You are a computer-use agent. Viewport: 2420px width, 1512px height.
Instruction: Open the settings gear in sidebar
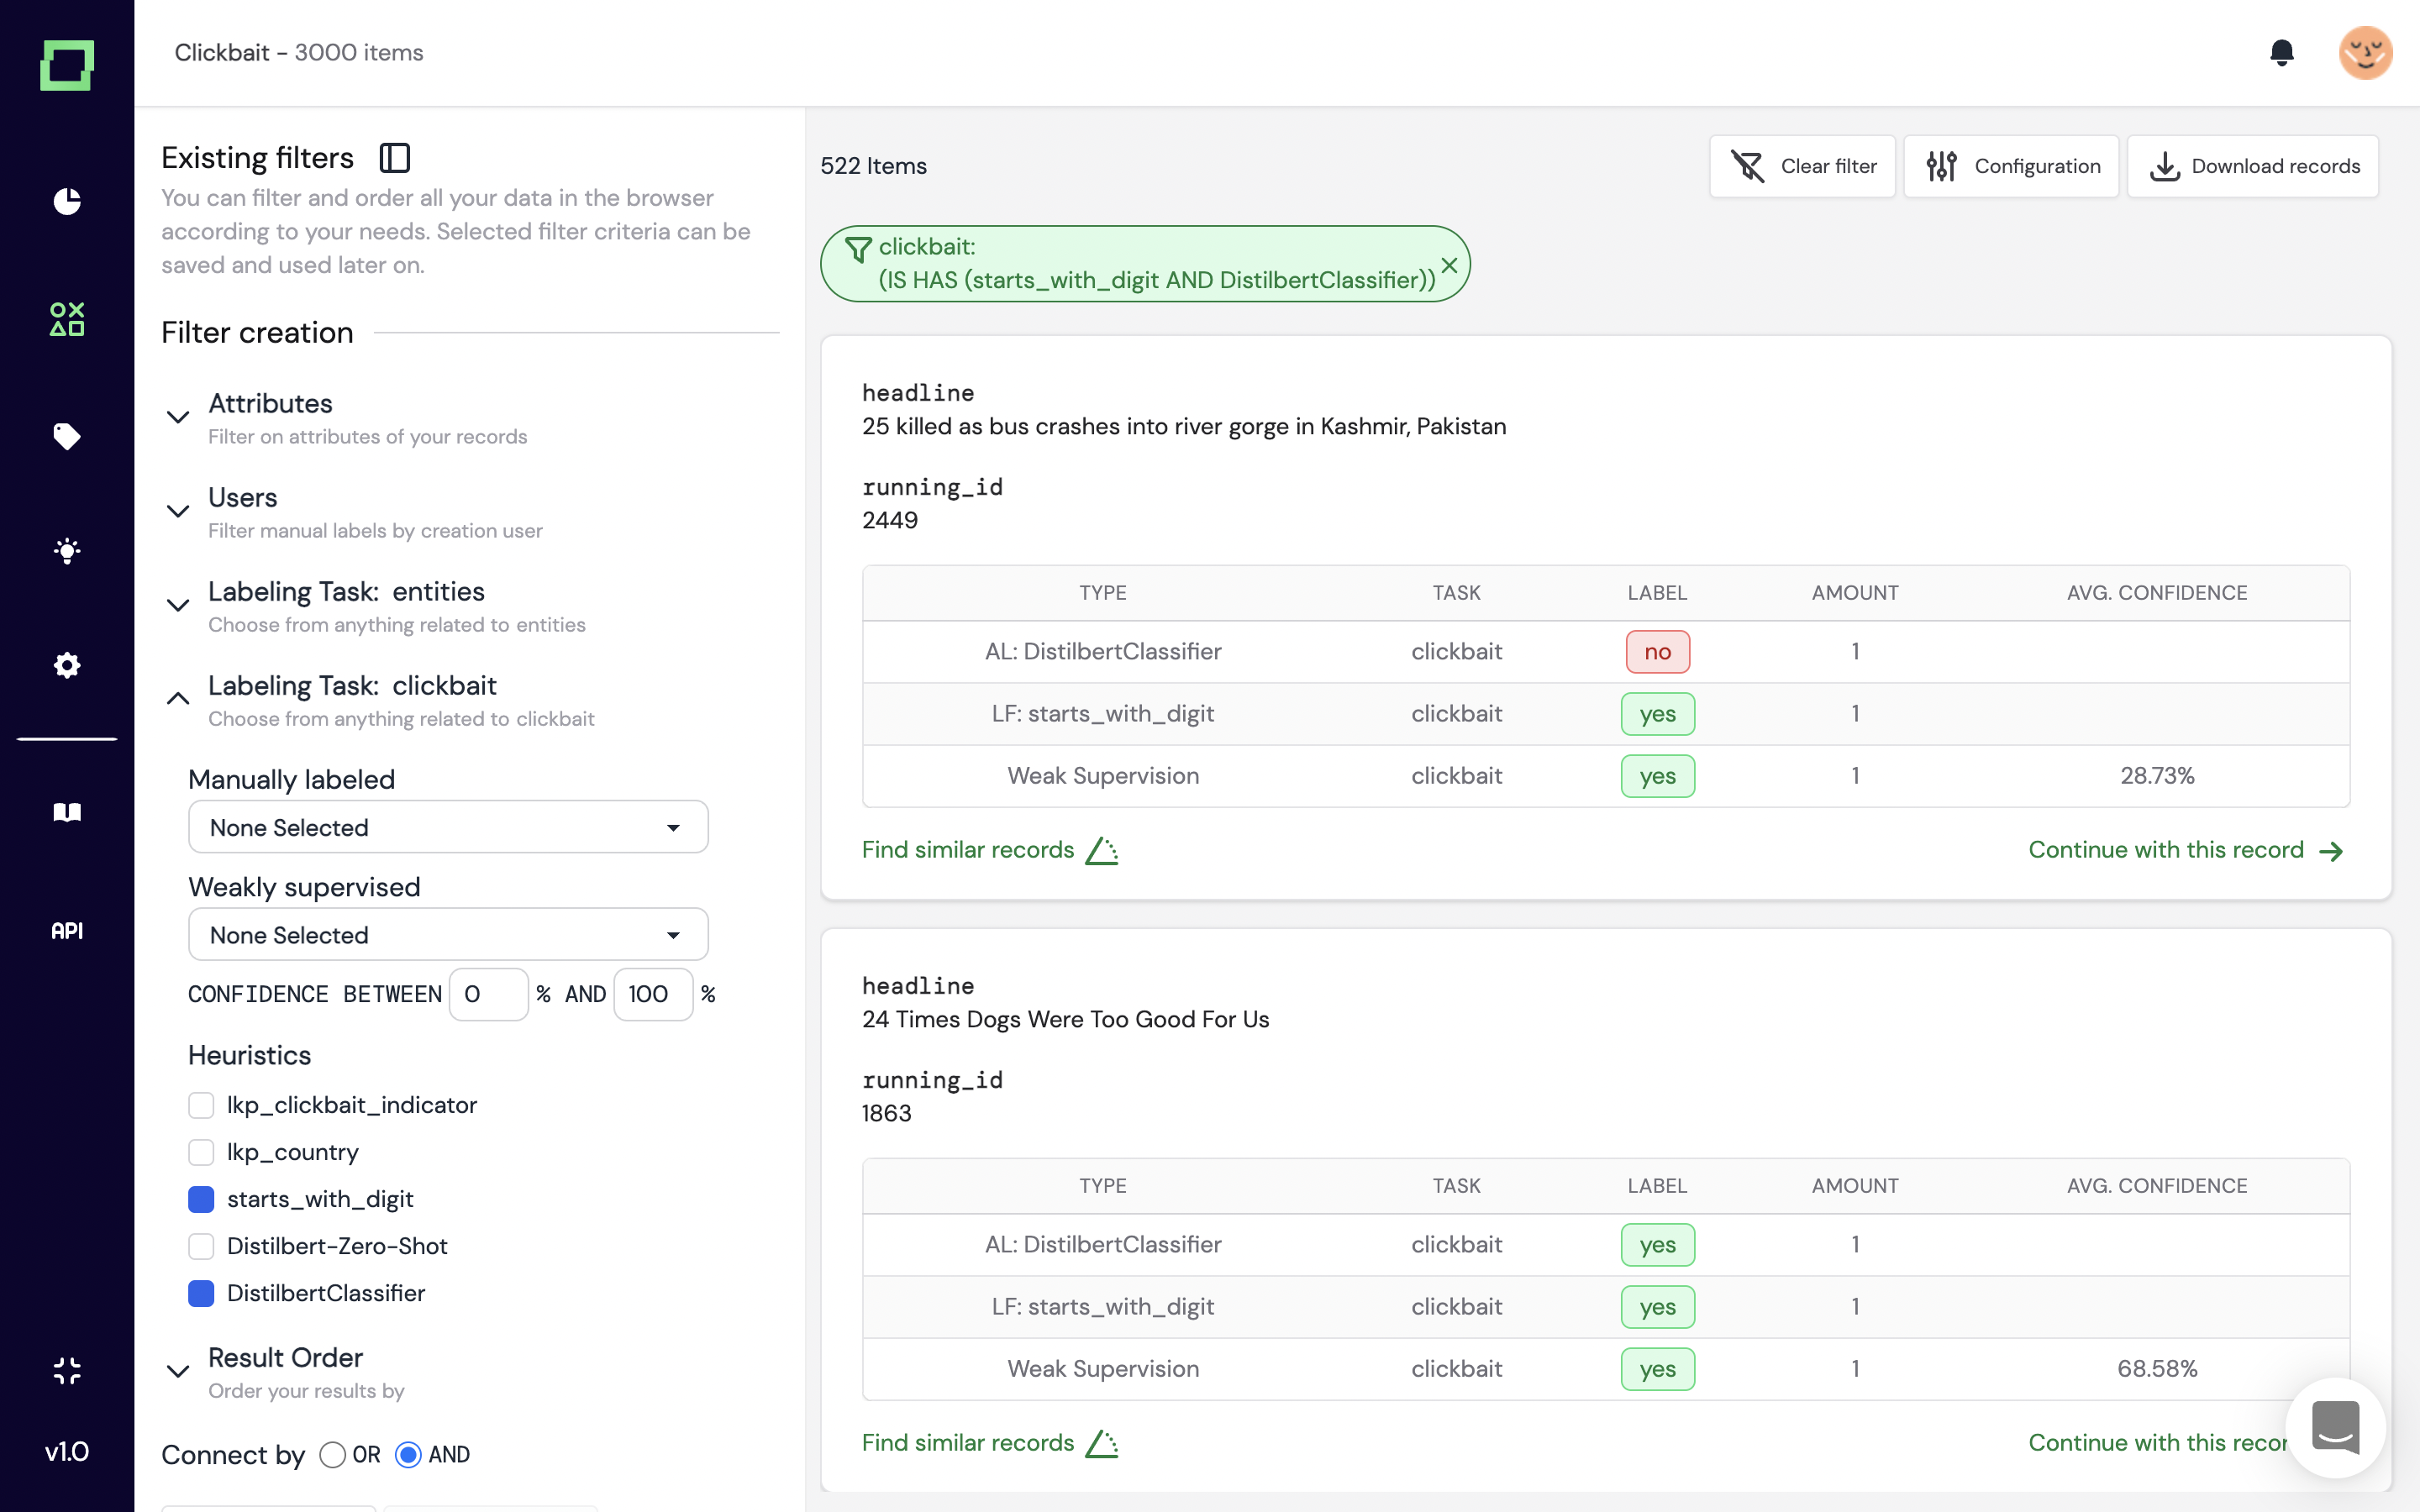67,665
